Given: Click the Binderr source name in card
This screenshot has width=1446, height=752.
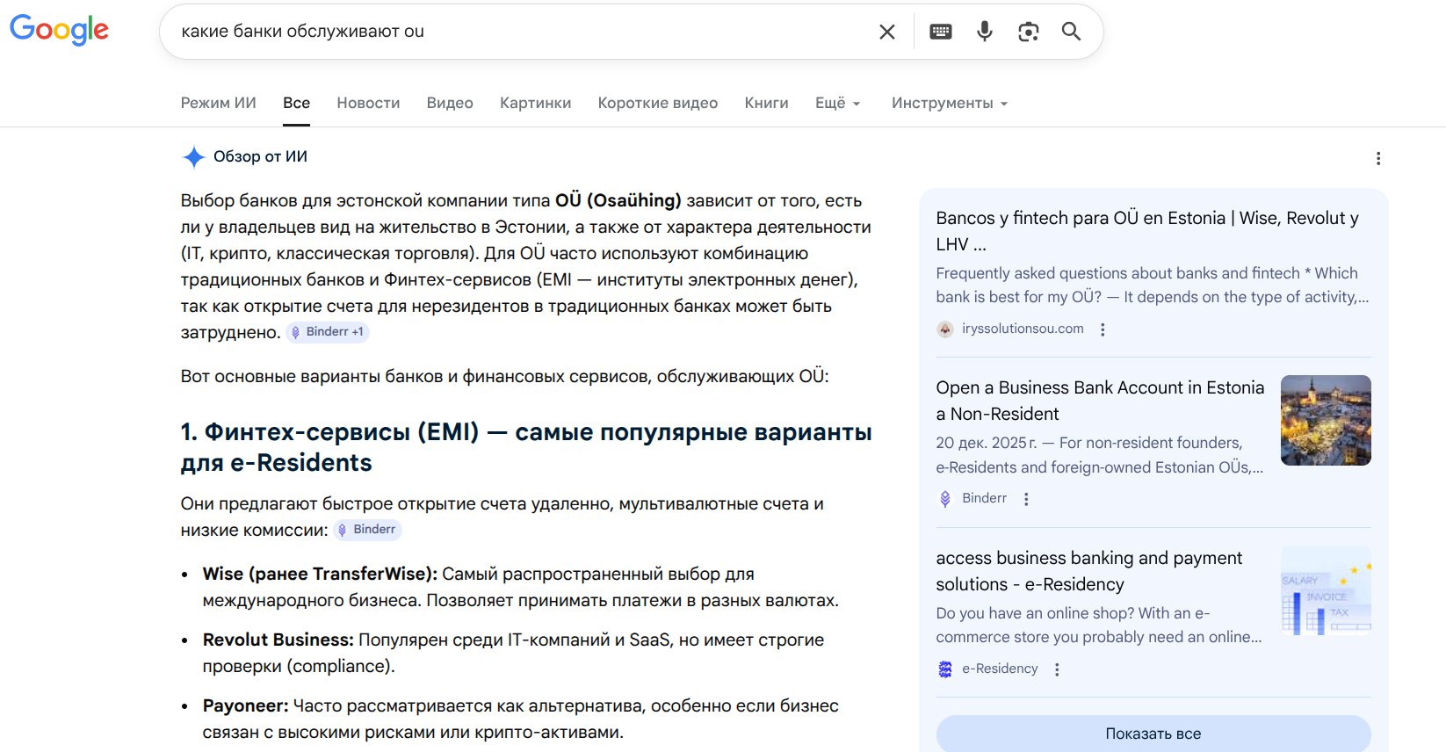Looking at the screenshot, I should coord(984,498).
